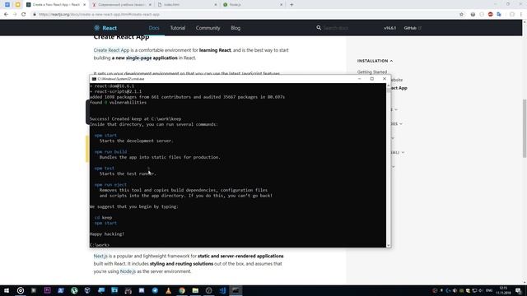Open the GitHub link in React header

click(x=413, y=28)
